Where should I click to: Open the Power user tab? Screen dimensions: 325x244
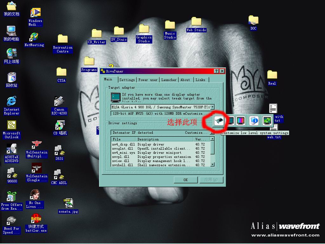click(148, 80)
